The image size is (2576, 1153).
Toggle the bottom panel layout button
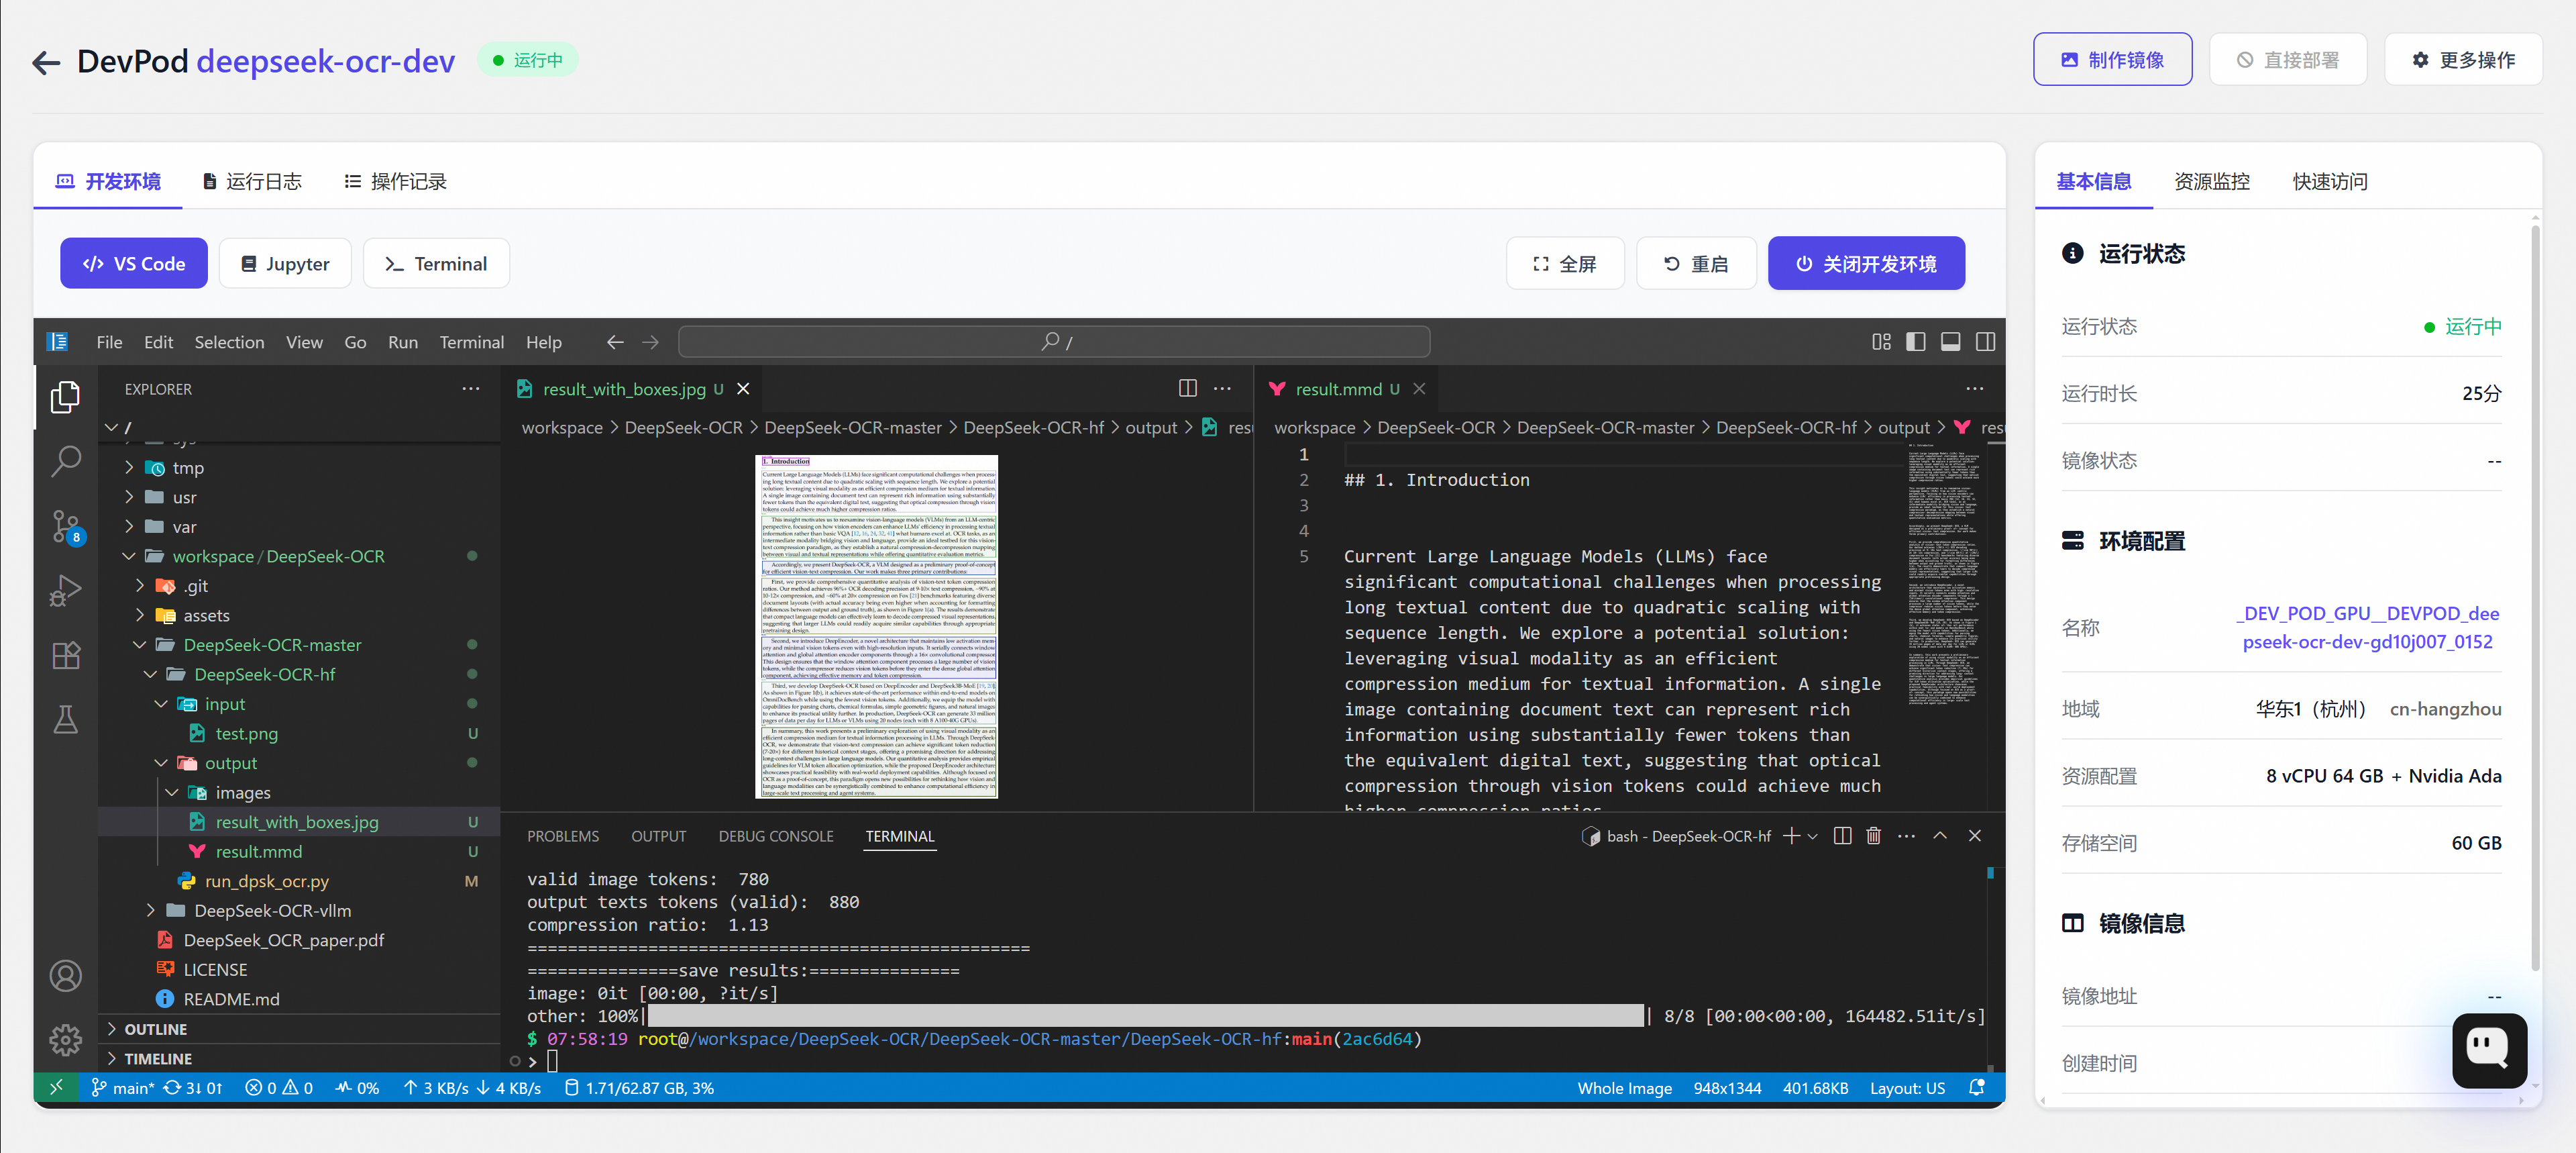click(1950, 342)
